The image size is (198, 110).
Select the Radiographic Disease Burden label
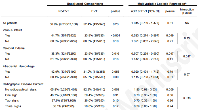coord(23,84)
